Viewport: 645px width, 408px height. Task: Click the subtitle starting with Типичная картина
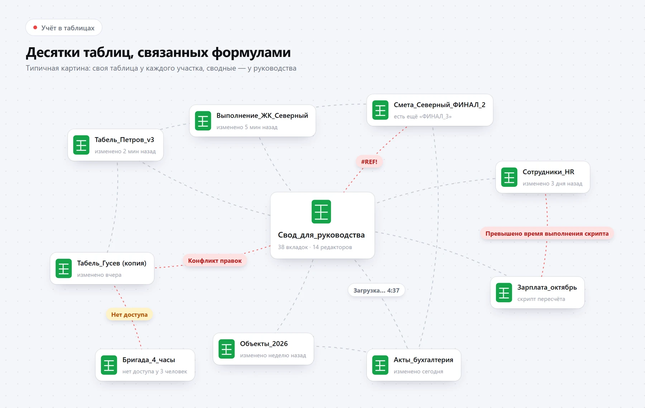click(x=161, y=68)
